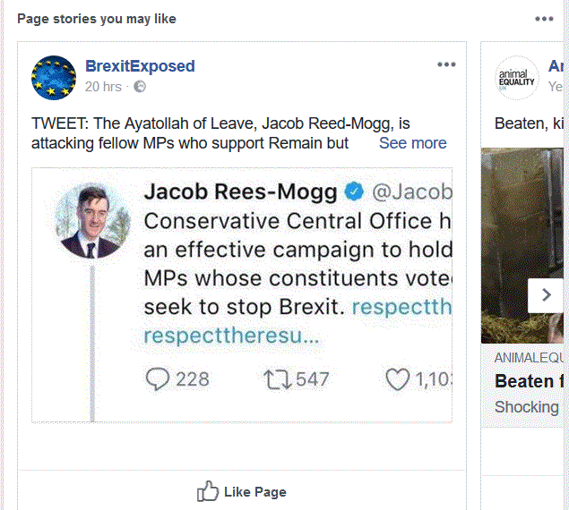The width and height of the screenshot is (569, 510).
Task: Expand post text with See more
Action: (412, 143)
